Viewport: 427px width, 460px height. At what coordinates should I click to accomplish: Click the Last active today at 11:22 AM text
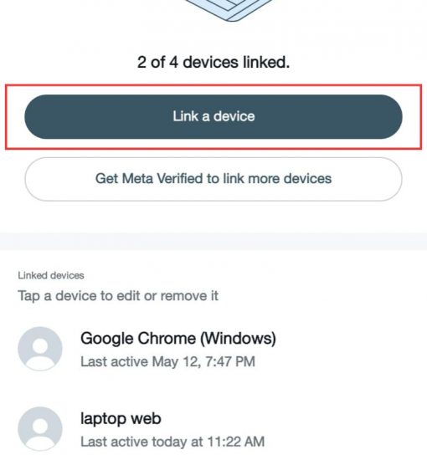tap(172, 442)
